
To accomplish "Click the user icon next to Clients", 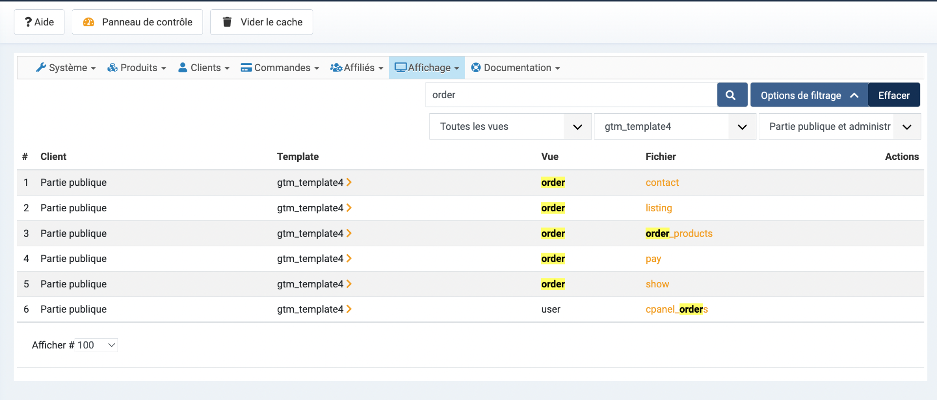I will click(183, 68).
